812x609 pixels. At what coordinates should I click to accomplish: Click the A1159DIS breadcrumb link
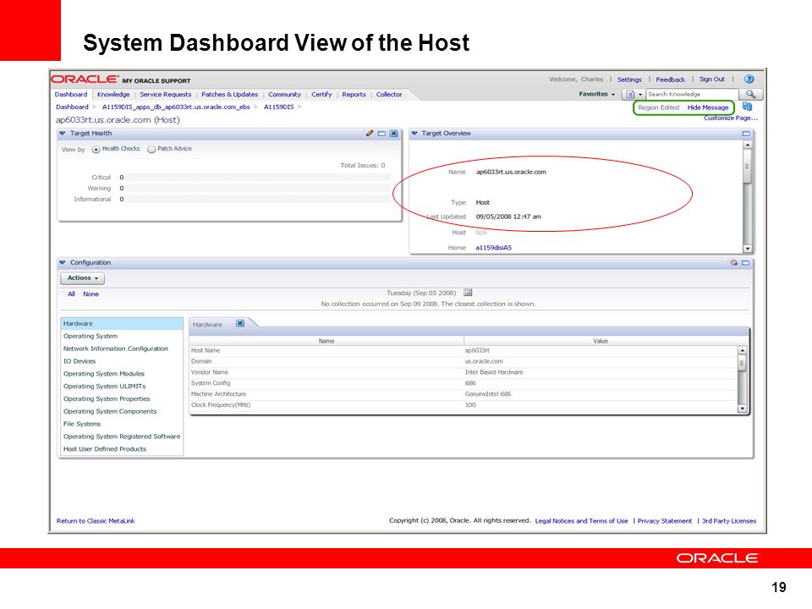coord(278,107)
